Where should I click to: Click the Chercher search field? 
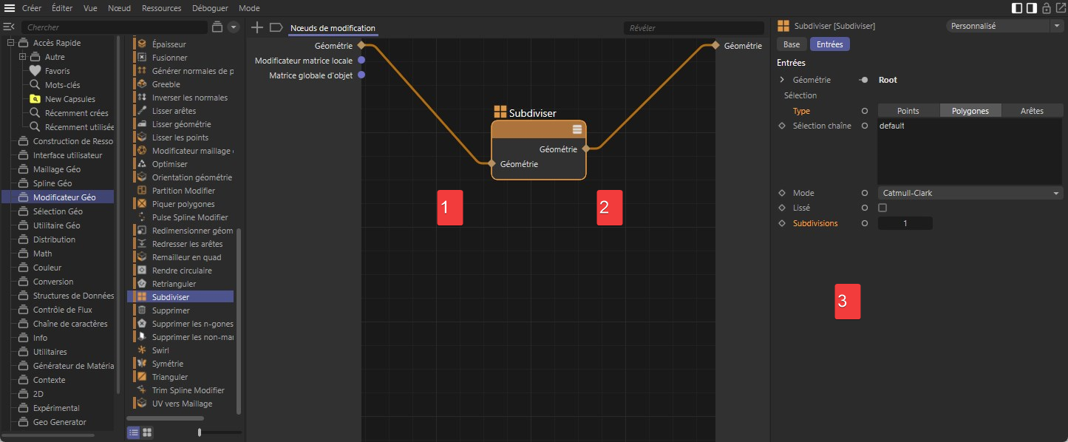pyautogui.click(x=111, y=27)
